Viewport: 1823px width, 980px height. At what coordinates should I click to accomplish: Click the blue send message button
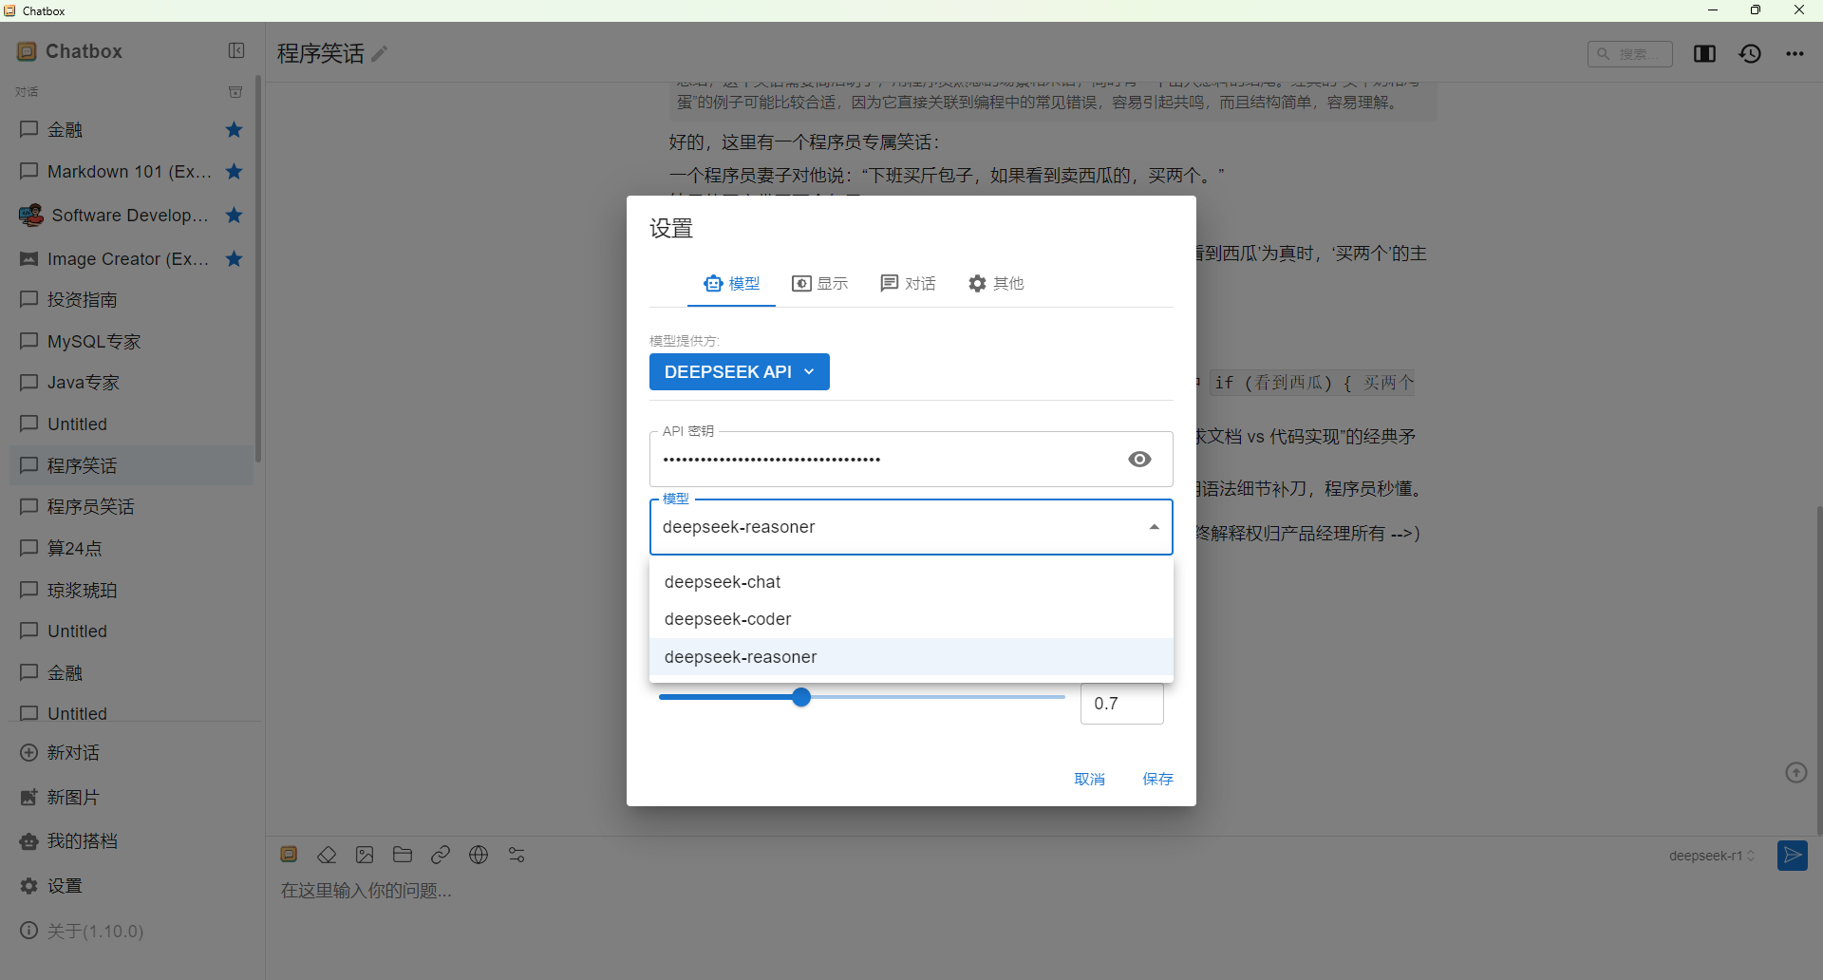pyautogui.click(x=1793, y=856)
